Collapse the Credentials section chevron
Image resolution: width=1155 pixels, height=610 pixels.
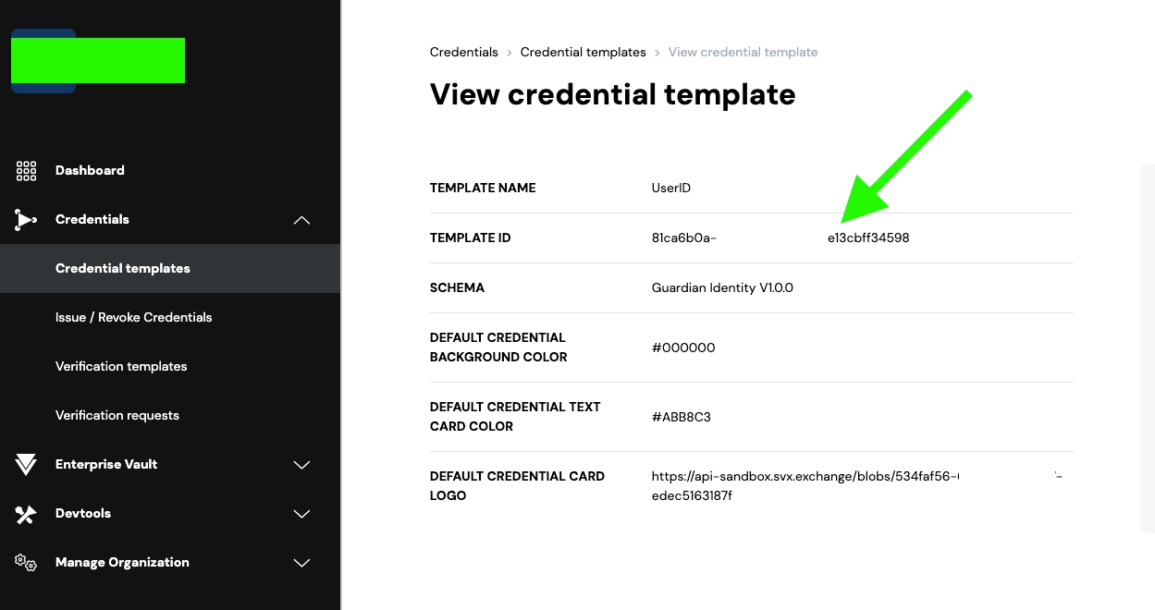click(301, 220)
